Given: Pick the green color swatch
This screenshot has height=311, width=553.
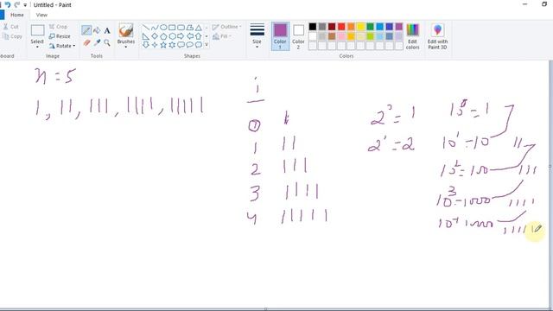Looking at the screenshot, I should [x=370, y=27].
